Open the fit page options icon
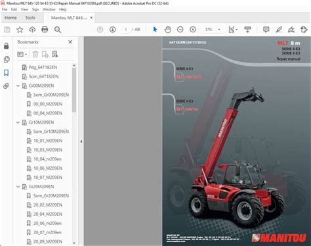 (x=233, y=30)
